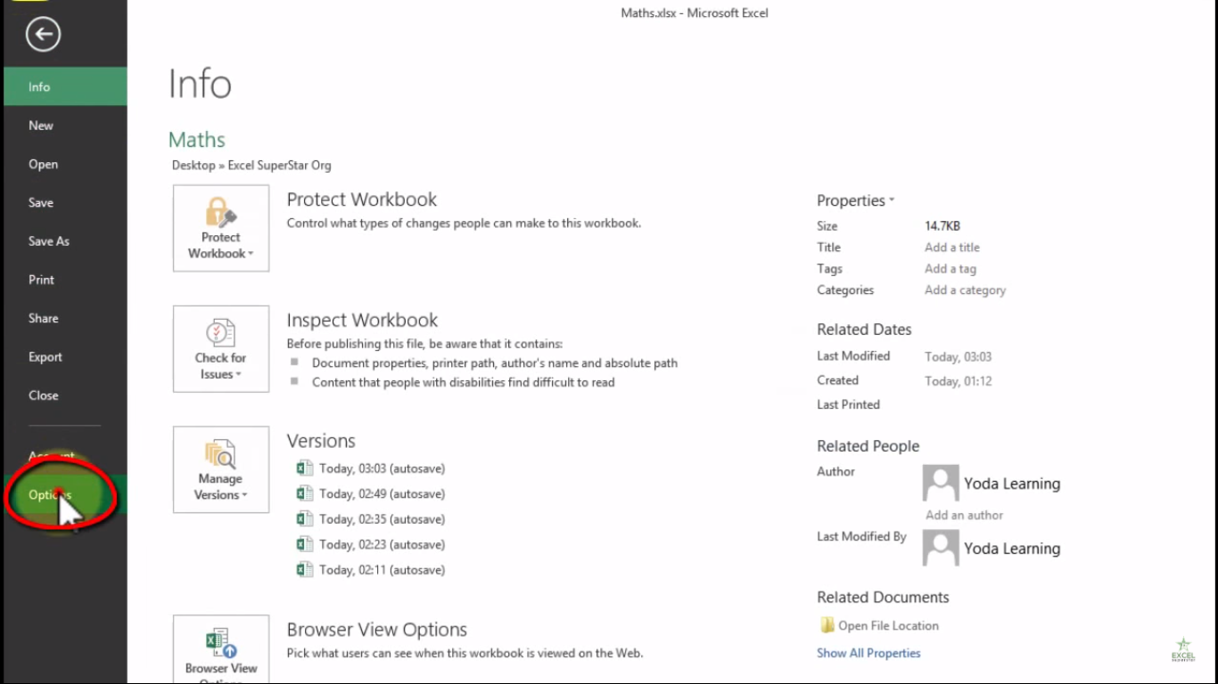Select the Info tab in backstage menu
Viewport: 1218px width, 684px height.
(x=64, y=86)
